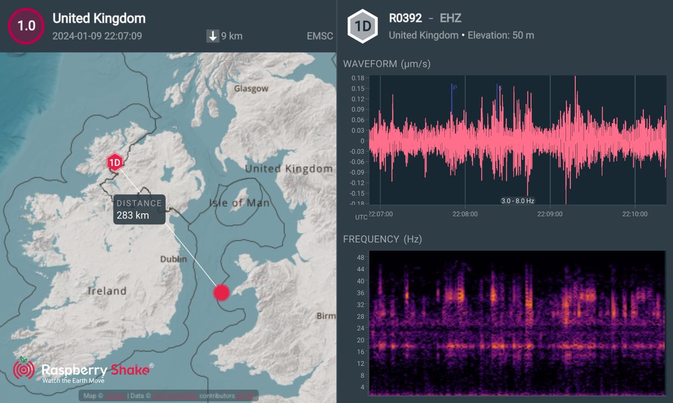Click the event timestamp 2024-01-09 22:07:09
The height and width of the screenshot is (403, 673).
[97, 36]
